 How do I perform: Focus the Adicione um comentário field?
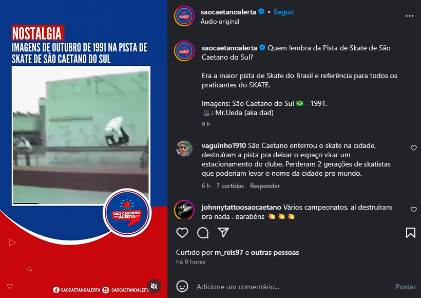click(x=293, y=287)
